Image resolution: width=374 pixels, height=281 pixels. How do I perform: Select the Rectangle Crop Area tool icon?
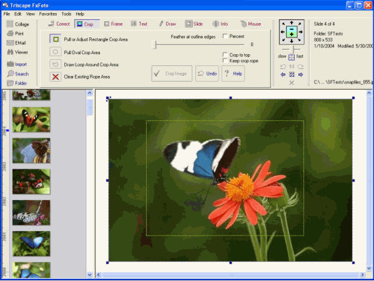[56, 39]
